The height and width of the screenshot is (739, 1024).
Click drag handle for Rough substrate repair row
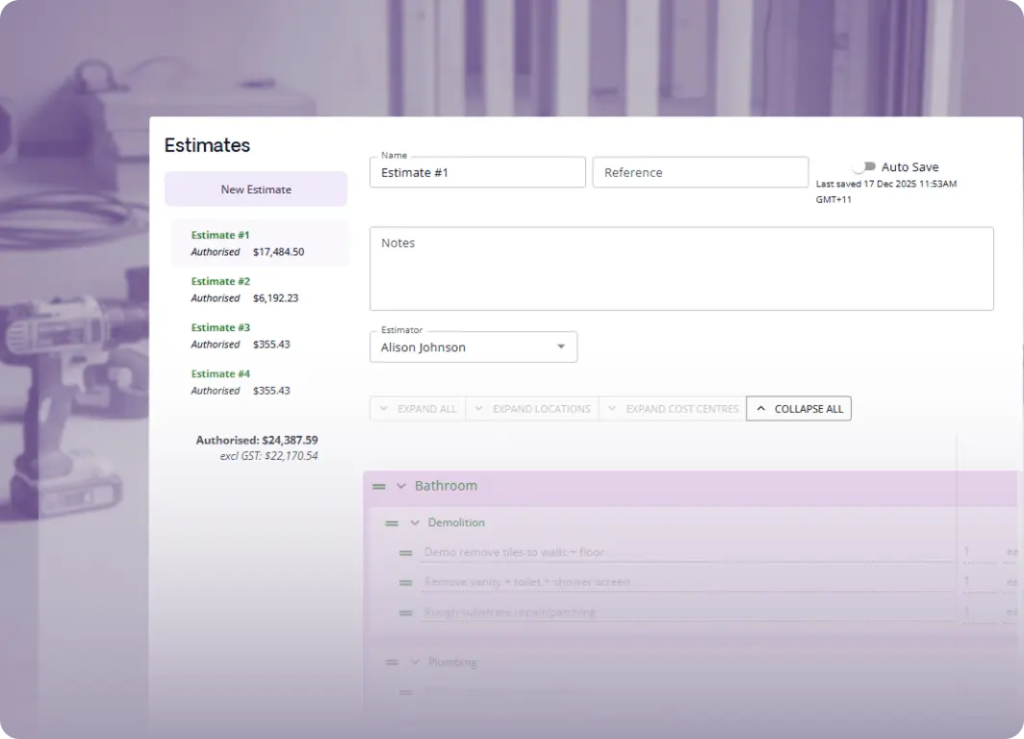(x=405, y=613)
